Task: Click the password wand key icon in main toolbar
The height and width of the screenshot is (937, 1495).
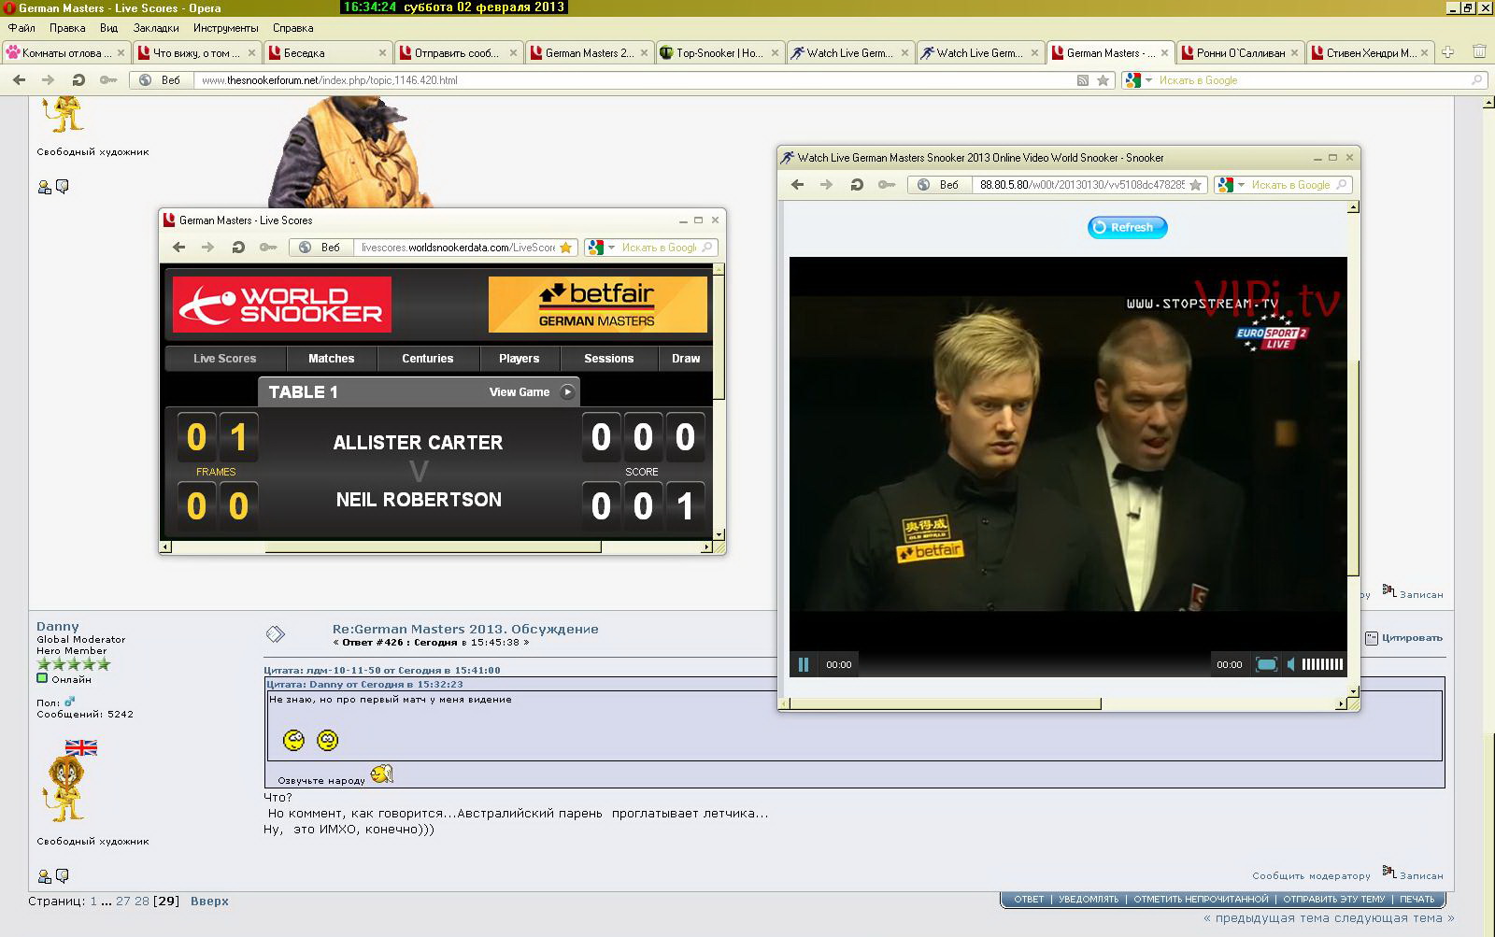Action: pyautogui.click(x=107, y=80)
